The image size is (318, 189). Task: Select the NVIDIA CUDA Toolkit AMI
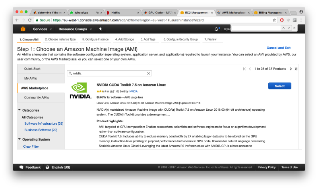(x=280, y=86)
